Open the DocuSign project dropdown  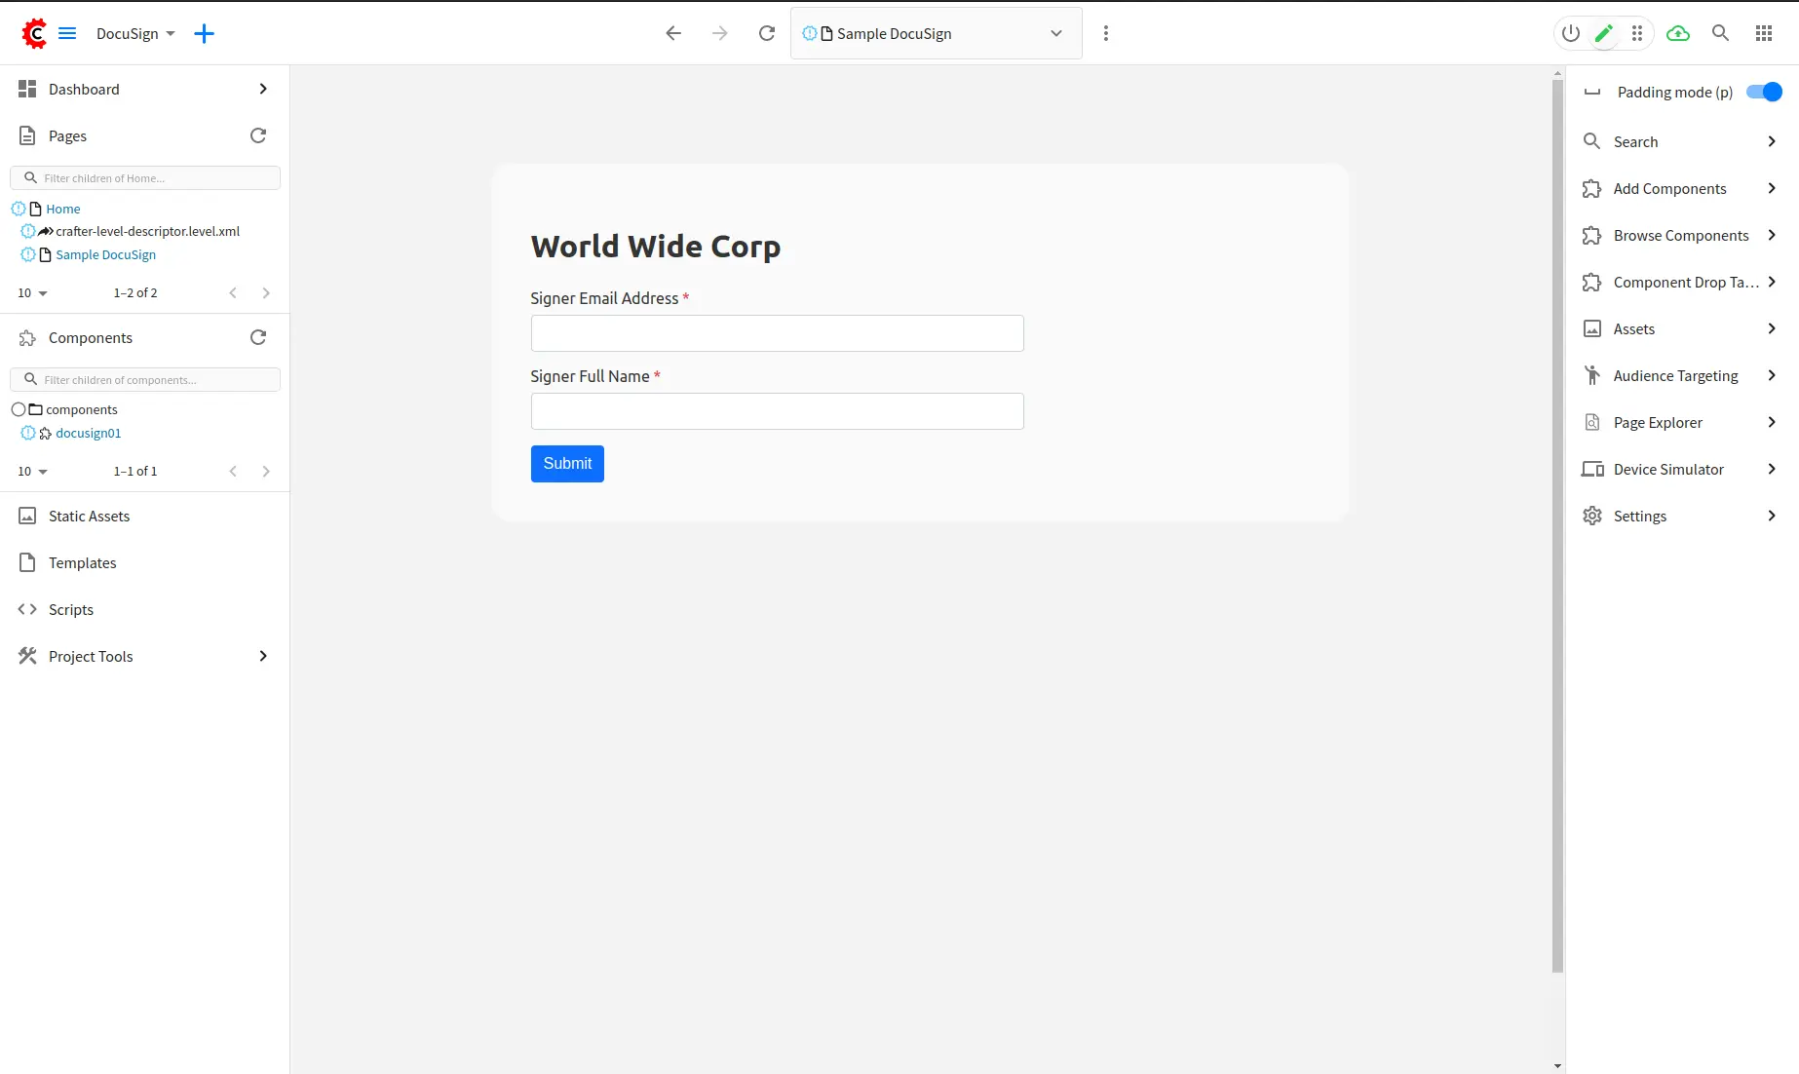point(135,34)
